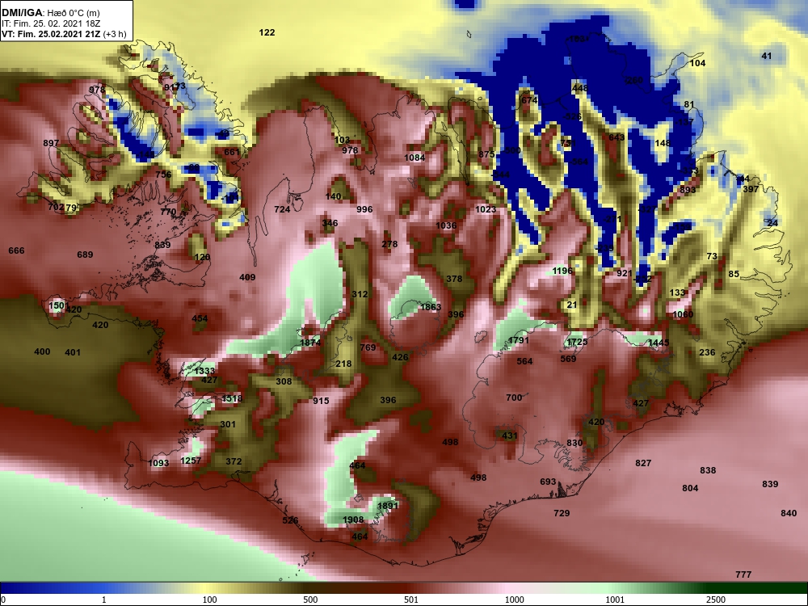Click the map value 897 in the Westfjords
The image size is (808, 606).
(x=51, y=143)
